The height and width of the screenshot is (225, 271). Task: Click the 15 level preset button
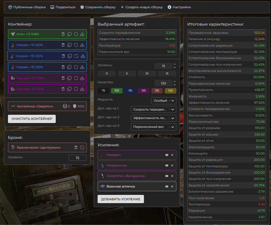click(167, 73)
